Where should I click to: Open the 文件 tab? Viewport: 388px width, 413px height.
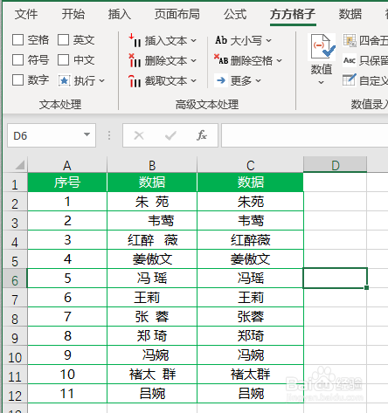click(26, 14)
